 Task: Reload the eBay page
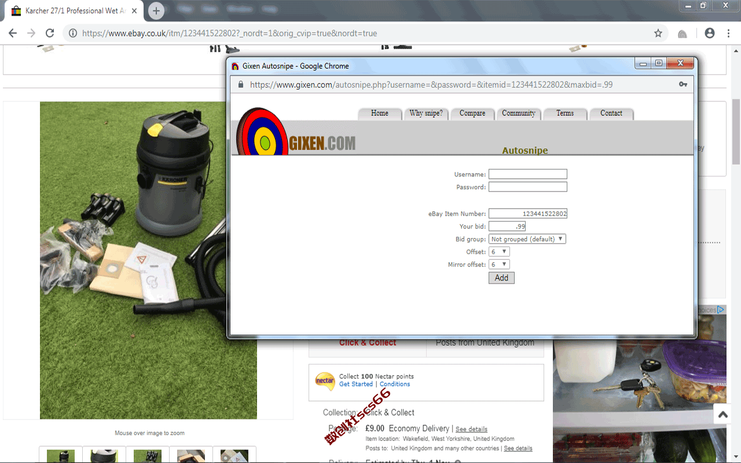pos(50,33)
